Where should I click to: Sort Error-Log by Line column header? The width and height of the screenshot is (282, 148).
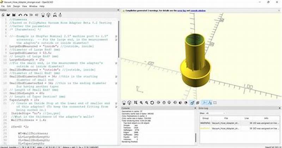246,118
